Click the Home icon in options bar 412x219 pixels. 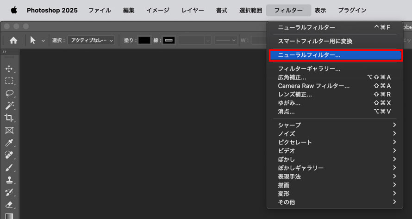13,40
